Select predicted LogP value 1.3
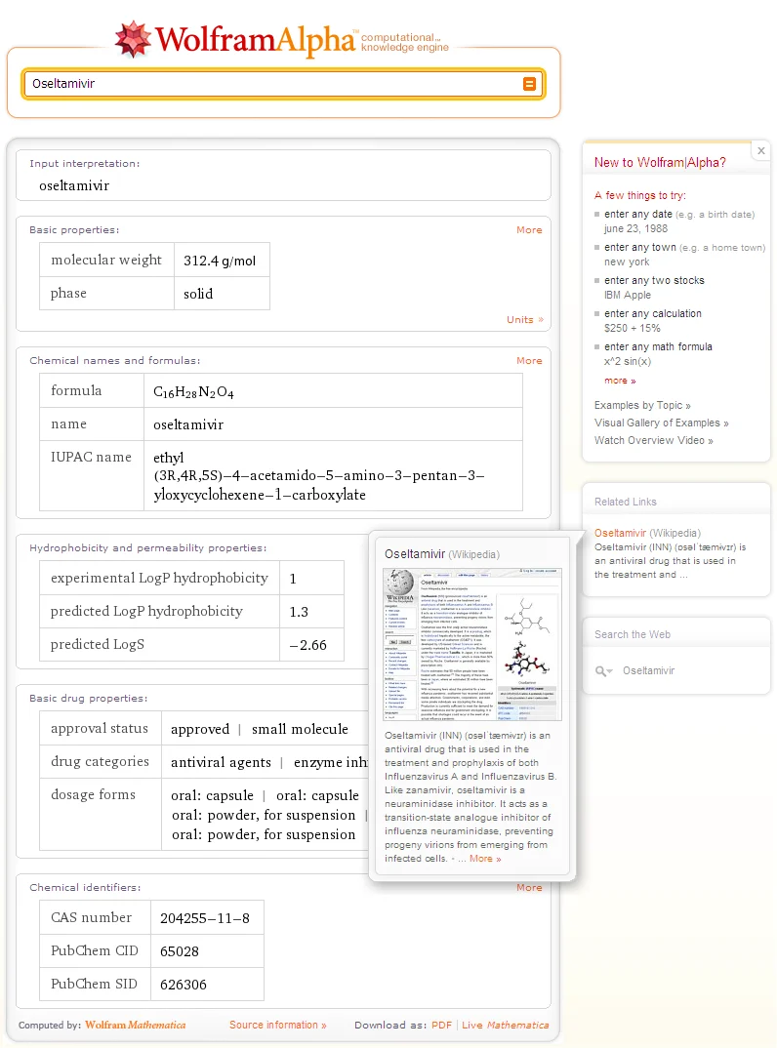The width and height of the screenshot is (777, 1048). 299,612
